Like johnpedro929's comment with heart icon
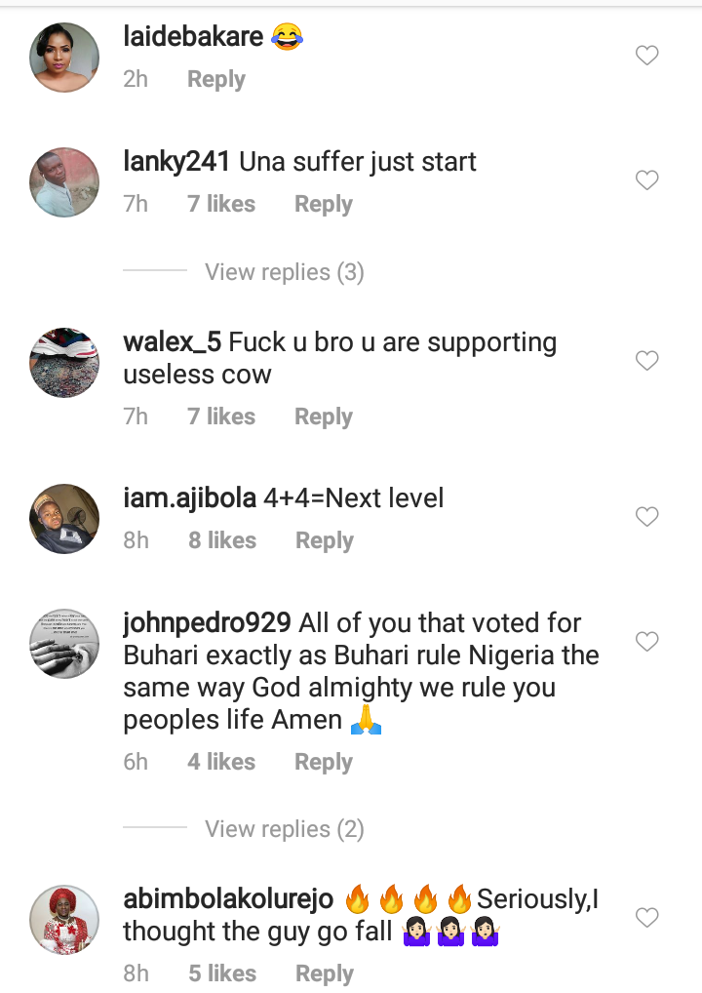Image resolution: width=702 pixels, height=993 pixels. click(647, 642)
